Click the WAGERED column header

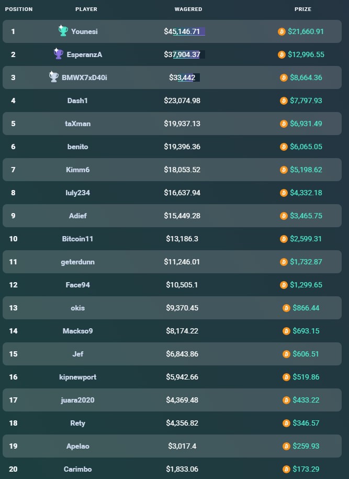tap(188, 9)
